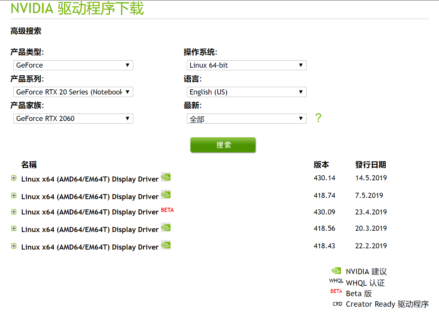Click the 产品家族 field label
This screenshot has height=315, width=439.
tap(27, 105)
